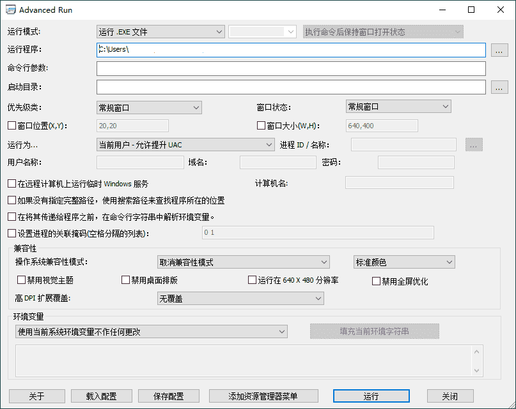Check 运行在 640 X 480 分辨率

pyautogui.click(x=252, y=280)
